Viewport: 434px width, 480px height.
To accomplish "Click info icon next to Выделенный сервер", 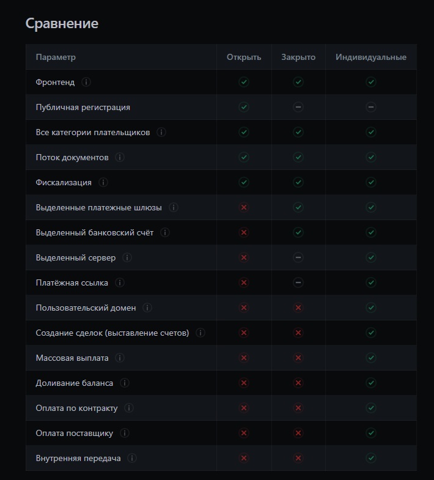I will pyautogui.click(x=127, y=257).
